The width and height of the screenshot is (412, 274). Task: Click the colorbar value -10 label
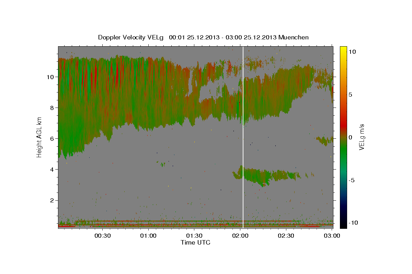click(353, 223)
